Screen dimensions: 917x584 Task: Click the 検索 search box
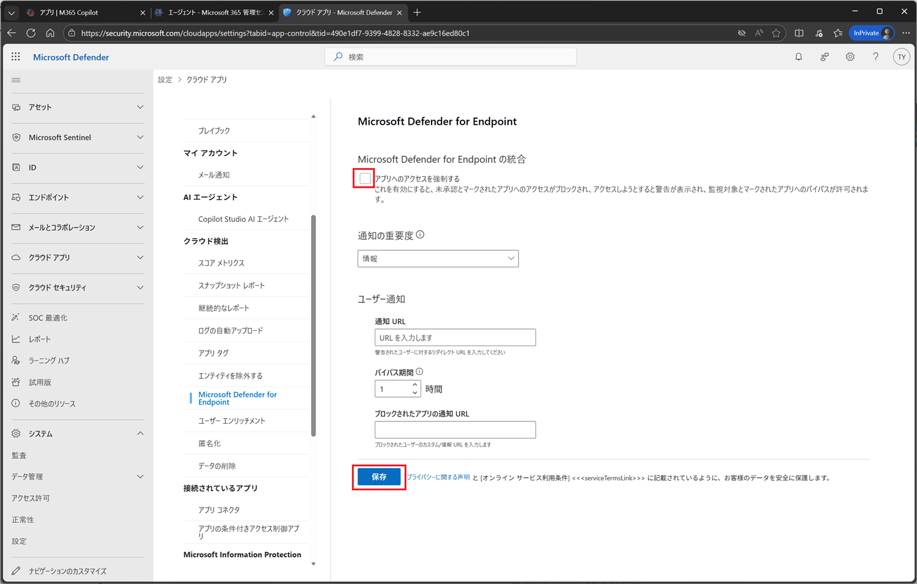coord(451,57)
